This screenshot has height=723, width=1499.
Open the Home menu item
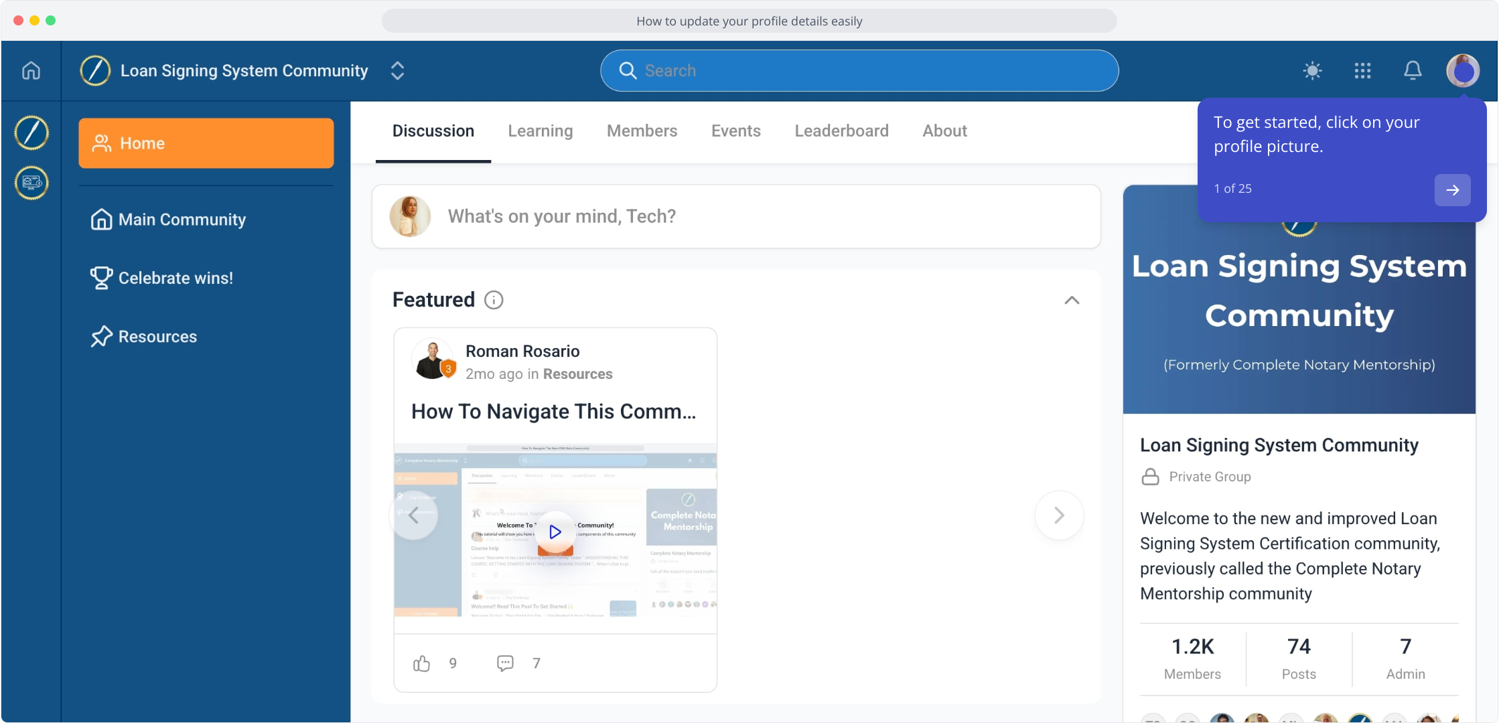tap(206, 143)
